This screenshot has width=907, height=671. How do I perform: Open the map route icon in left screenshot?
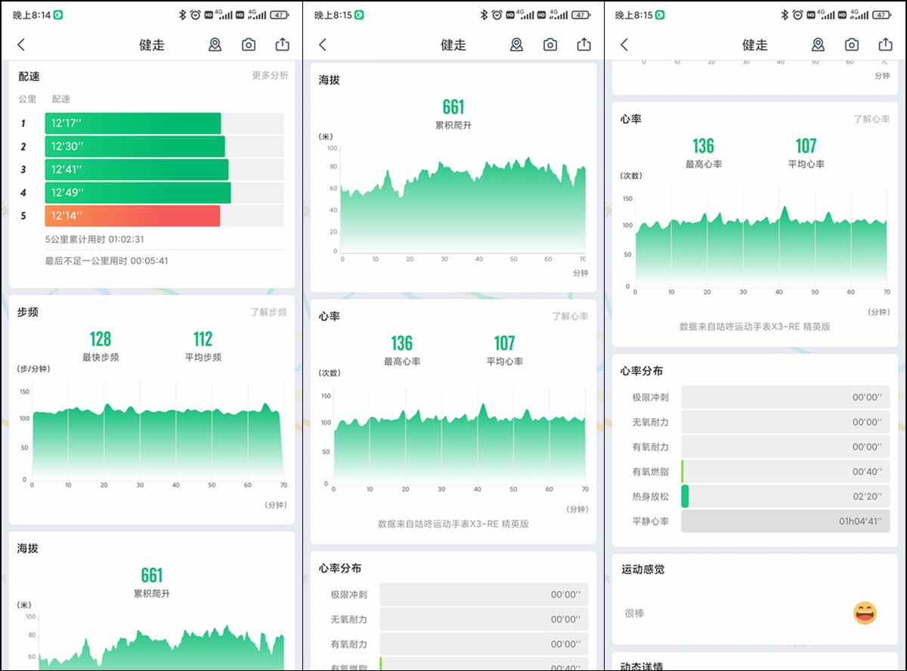coord(215,45)
